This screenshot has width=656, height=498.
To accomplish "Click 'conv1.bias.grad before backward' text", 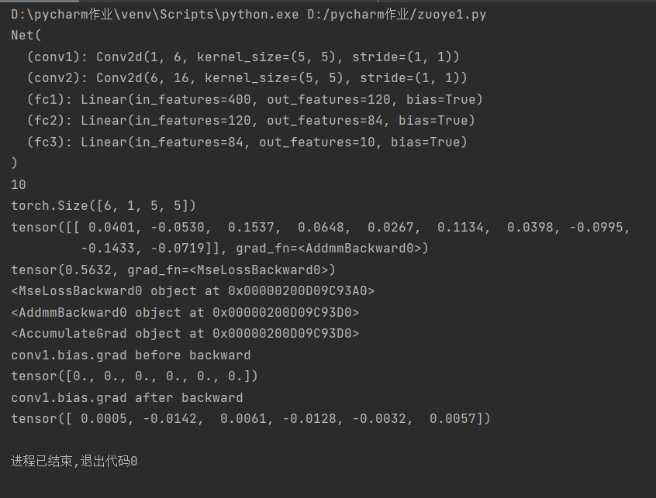I will pyautogui.click(x=131, y=355).
